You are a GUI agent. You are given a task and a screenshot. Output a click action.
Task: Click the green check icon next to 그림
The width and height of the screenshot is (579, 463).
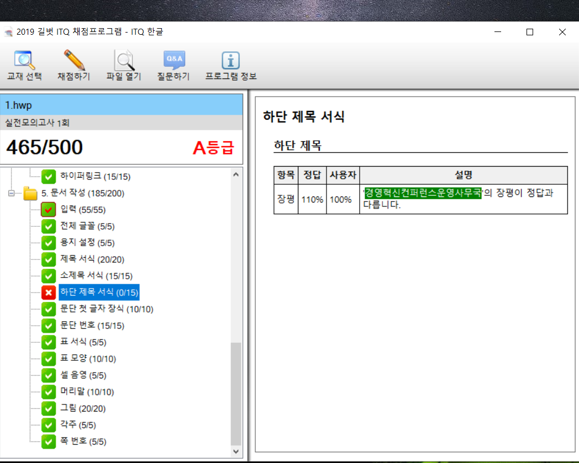click(x=49, y=408)
